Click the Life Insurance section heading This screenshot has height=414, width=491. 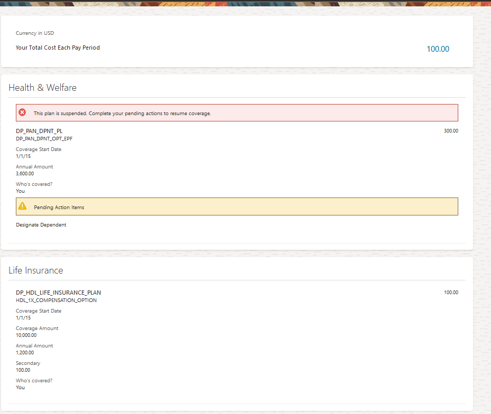click(x=35, y=270)
